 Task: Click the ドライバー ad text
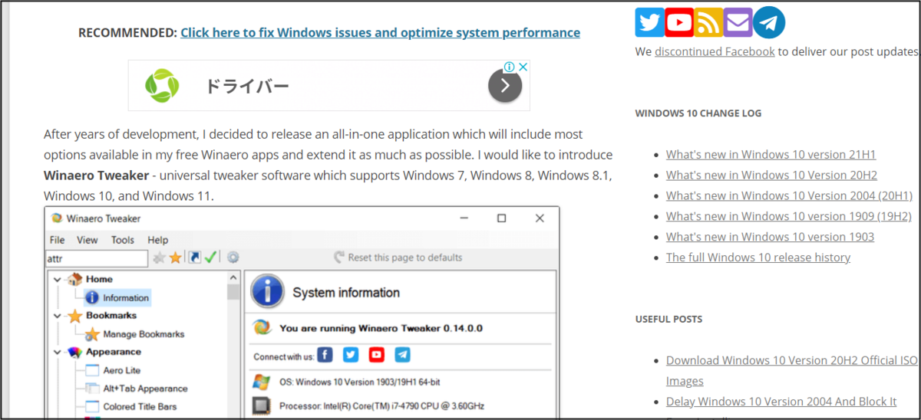[x=247, y=86]
